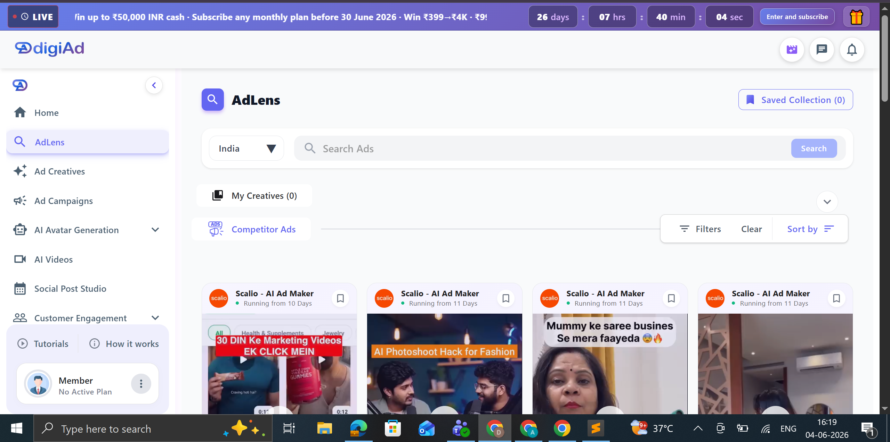Open Ad Campaigns in the sidebar
This screenshot has height=442, width=890.
click(88, 201)
